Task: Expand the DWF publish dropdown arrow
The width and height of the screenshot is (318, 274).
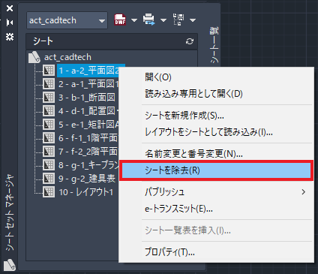Action: pos(134,20)
